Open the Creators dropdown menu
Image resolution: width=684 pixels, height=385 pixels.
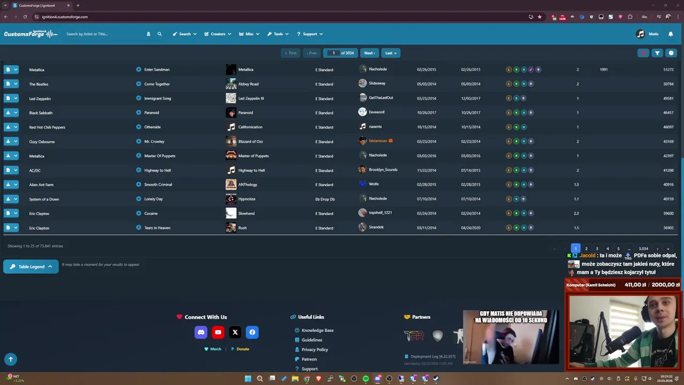[217, 34]
